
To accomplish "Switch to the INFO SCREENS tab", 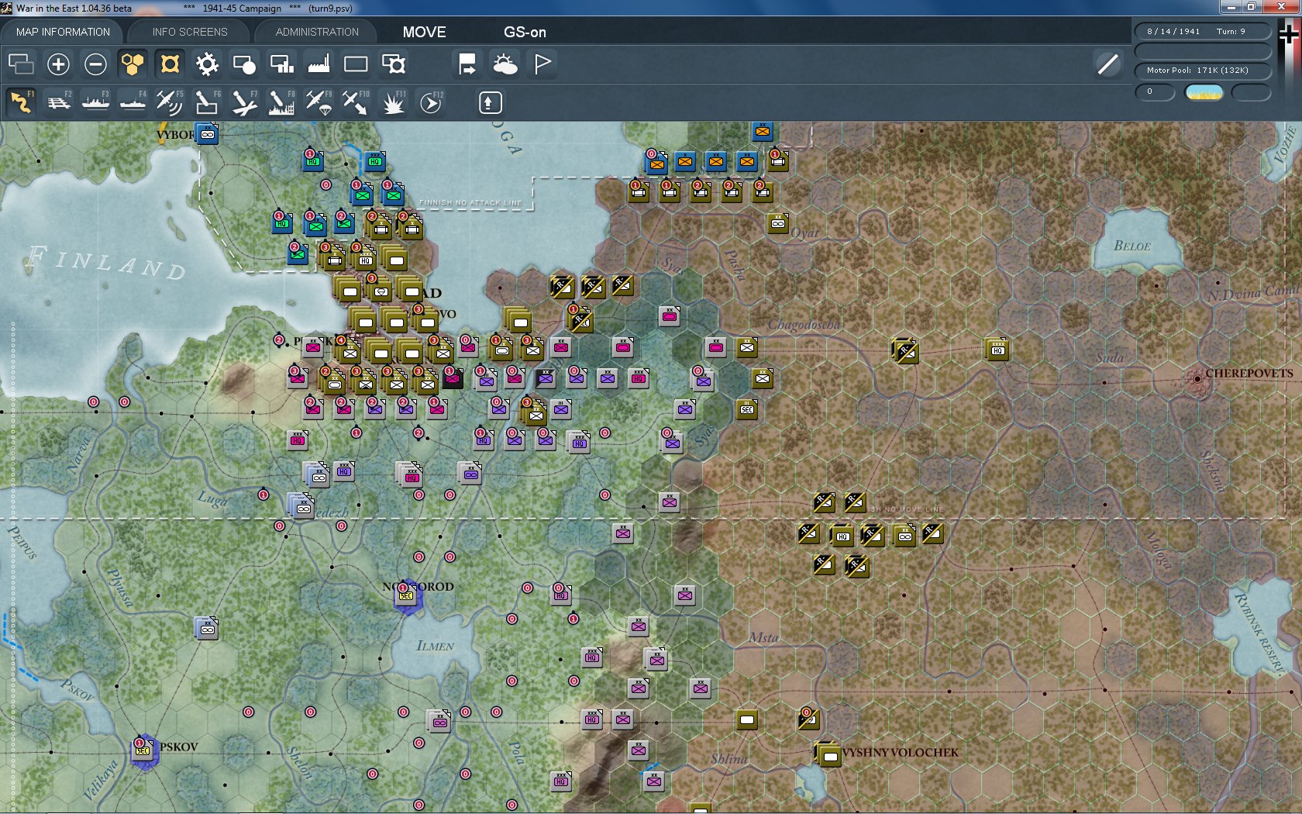I will [190, 32].
